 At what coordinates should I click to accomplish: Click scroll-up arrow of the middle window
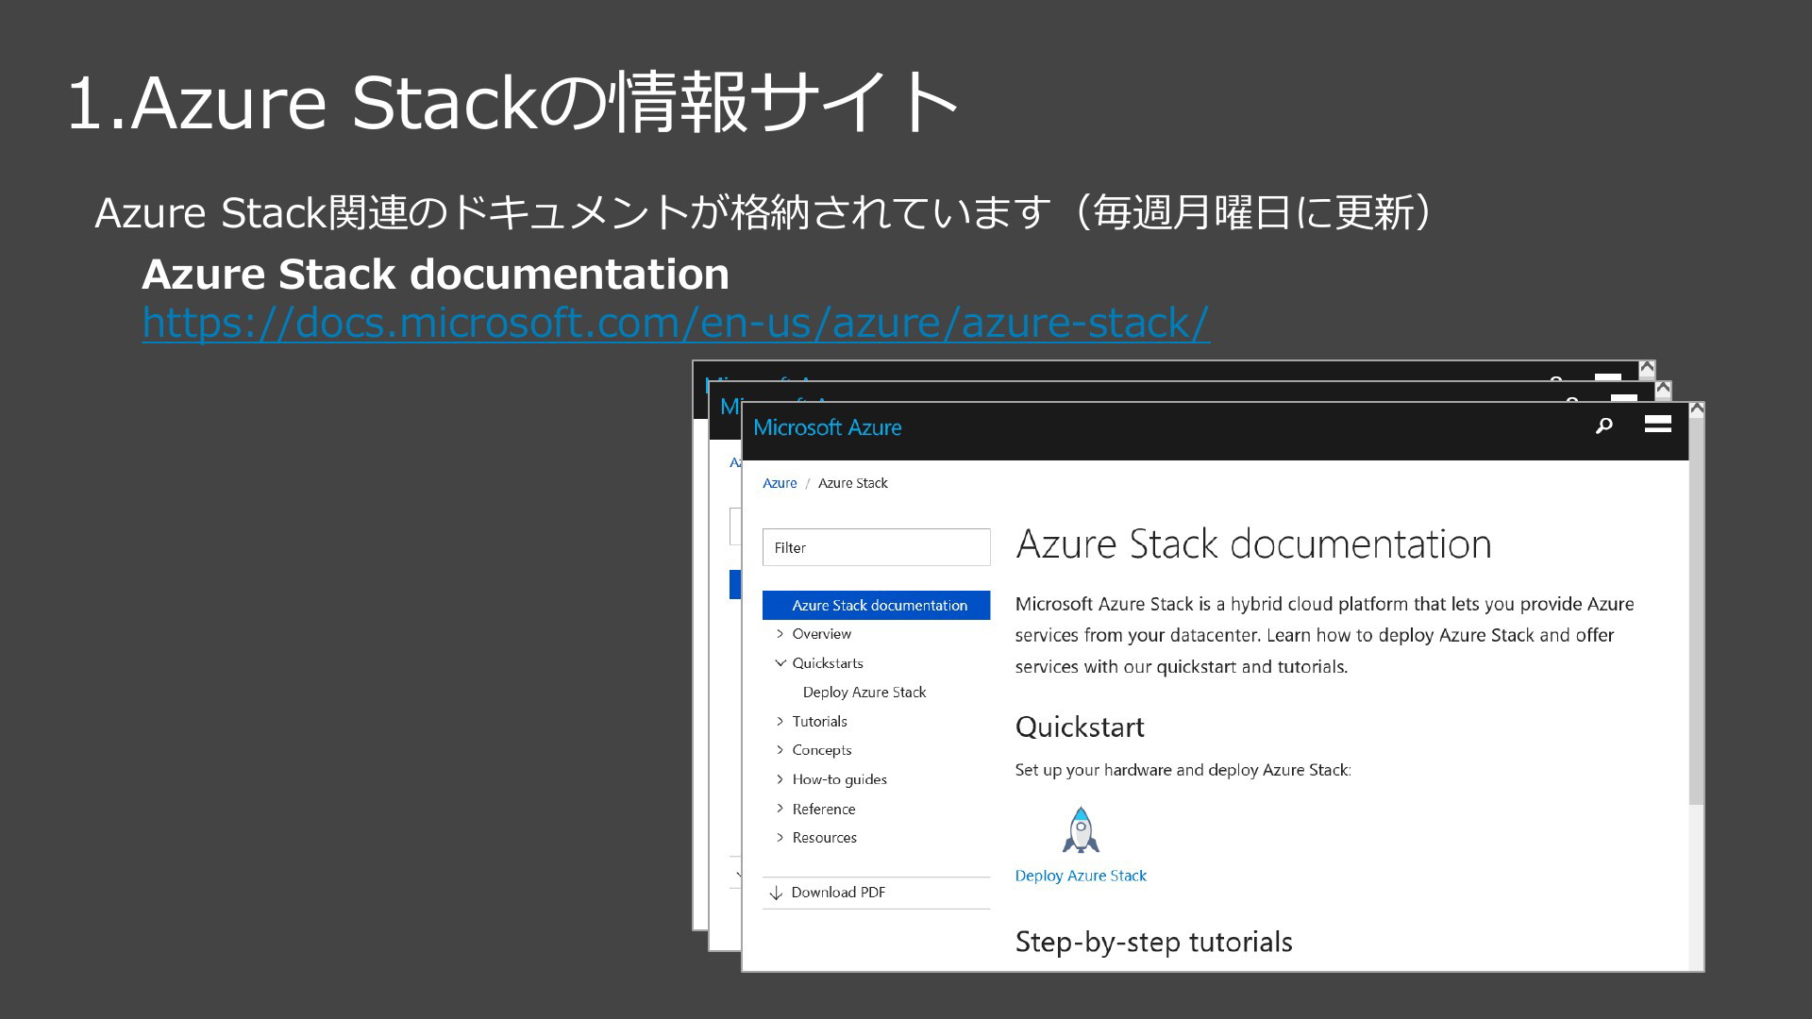(1663, 389)
